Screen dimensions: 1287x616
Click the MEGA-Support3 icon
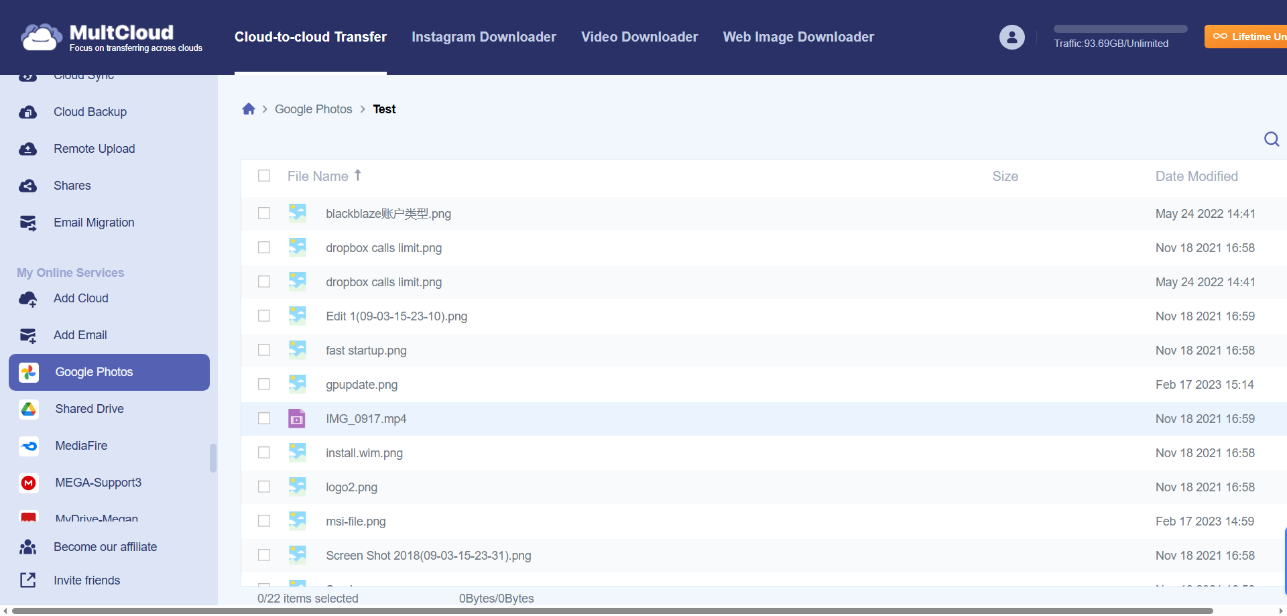(29, 483)
